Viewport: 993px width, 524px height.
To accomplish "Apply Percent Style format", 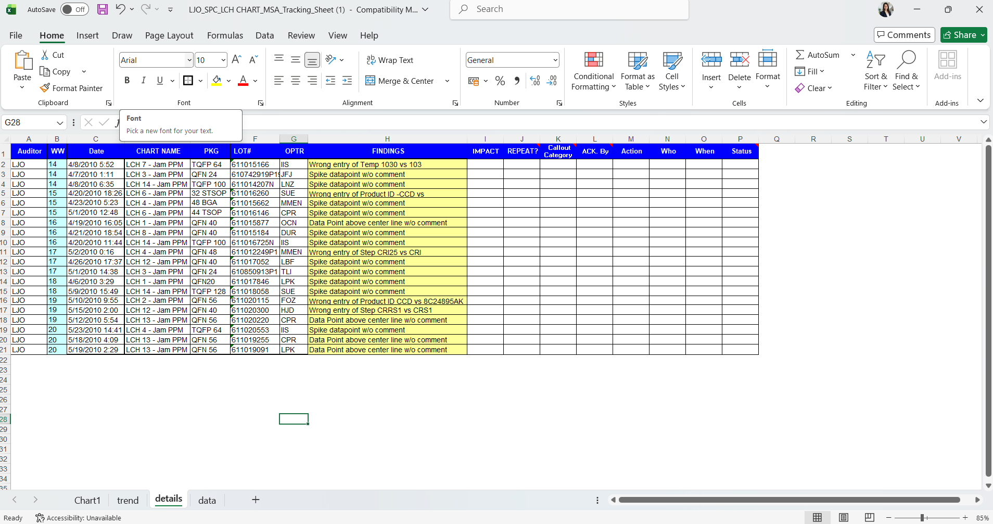I will pyautogui.click(x=500, y=81).
